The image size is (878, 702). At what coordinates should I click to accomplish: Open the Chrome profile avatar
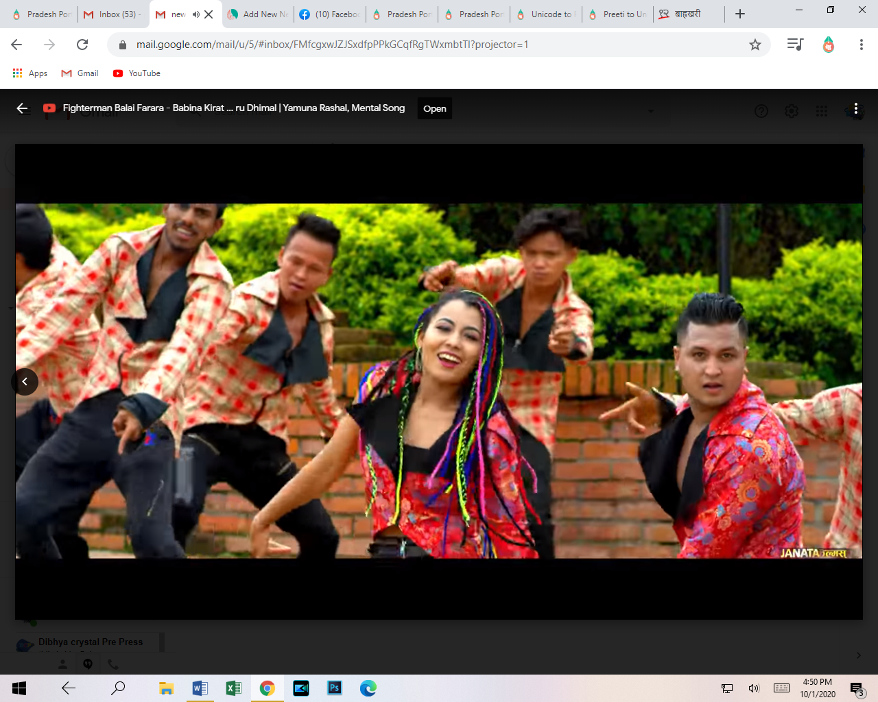[829, 45]
